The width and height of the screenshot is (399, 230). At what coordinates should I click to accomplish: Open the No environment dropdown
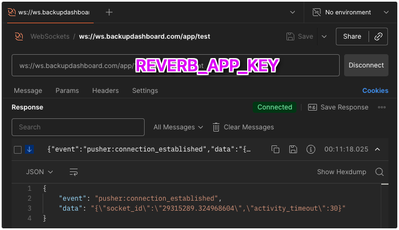[x=349, y=12]
